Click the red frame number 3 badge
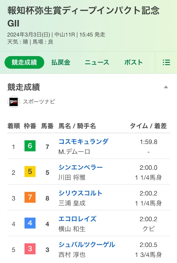Screen dimensions: 177x263 (x=30, y=249)
